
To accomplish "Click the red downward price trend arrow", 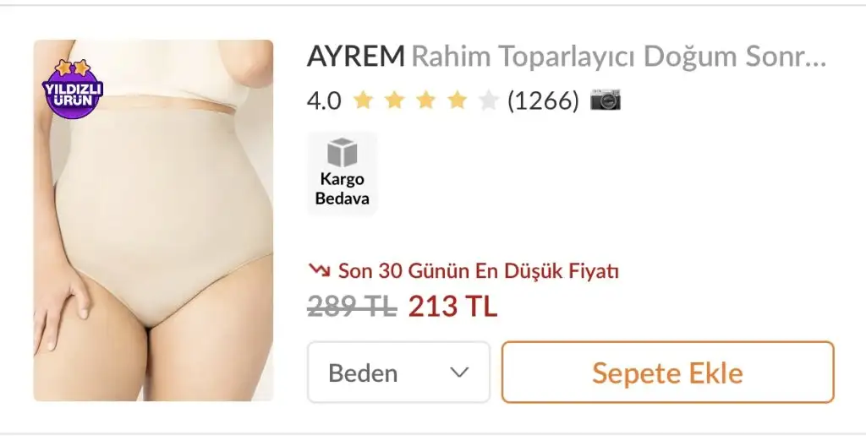I will 319,270.
